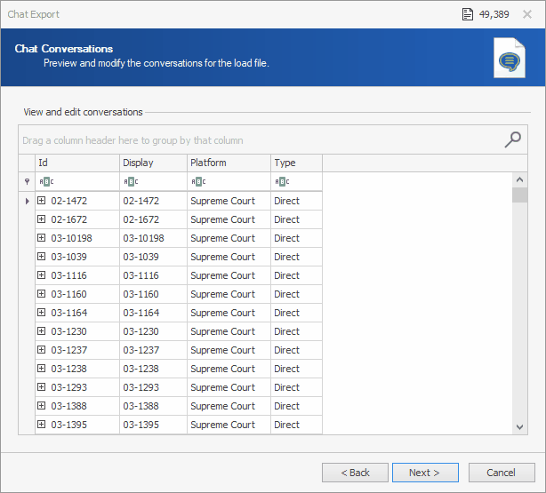
Task: Click the 49,389 document count text
Action: 494,14
